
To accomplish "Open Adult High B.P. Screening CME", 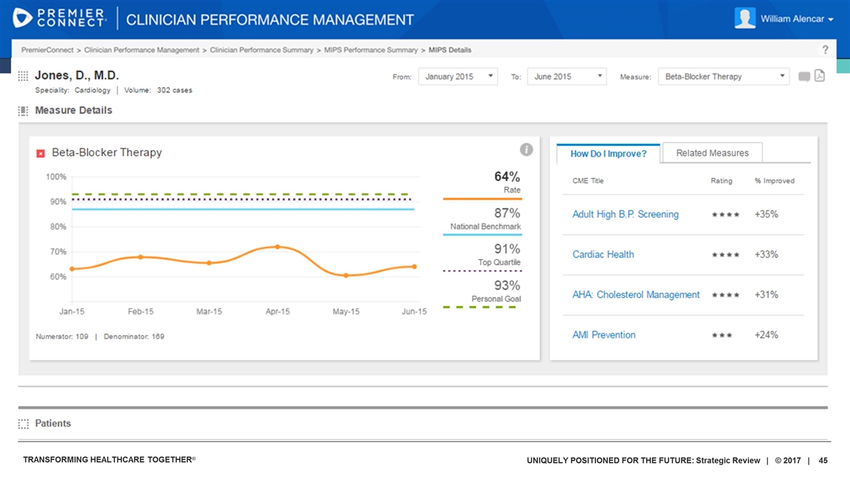I will (626, 214).
